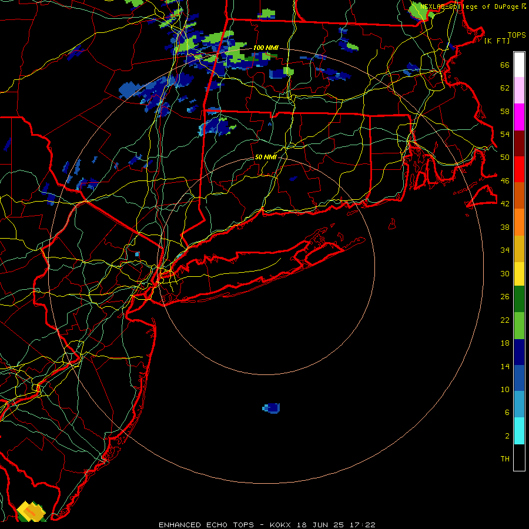
Task: Click the 'TOPS' legend title
Action: 517,35
